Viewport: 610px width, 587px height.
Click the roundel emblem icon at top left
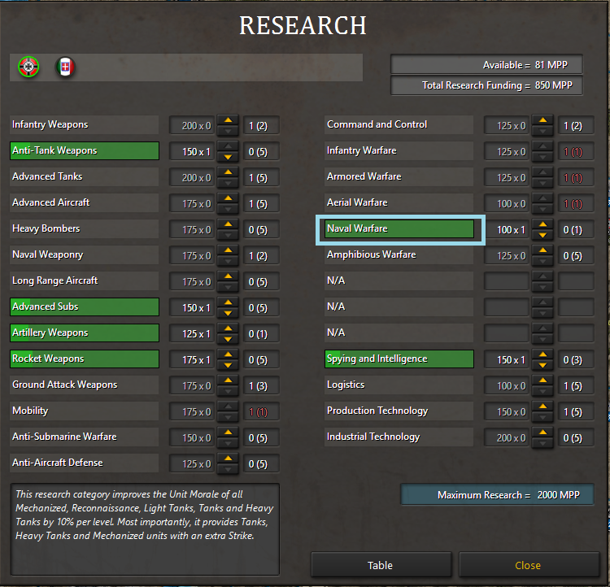pyautogui.click(x=28, y=67)
